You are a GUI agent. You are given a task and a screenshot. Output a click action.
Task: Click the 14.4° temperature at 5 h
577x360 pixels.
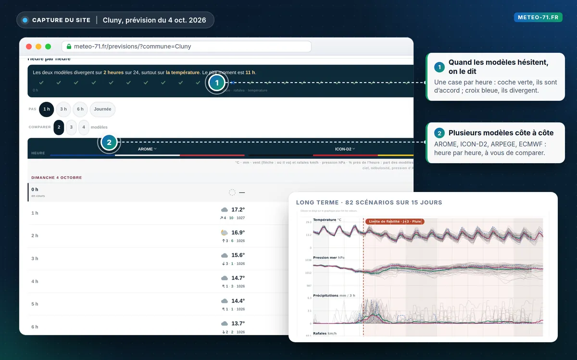[x=238, y=301]
